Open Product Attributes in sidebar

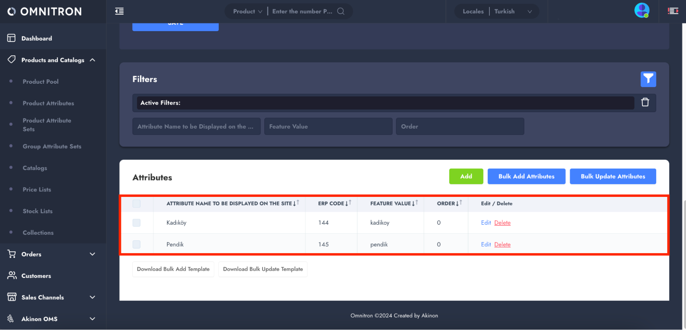48,103
